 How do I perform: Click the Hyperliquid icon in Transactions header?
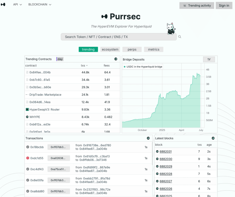(148, 138)
